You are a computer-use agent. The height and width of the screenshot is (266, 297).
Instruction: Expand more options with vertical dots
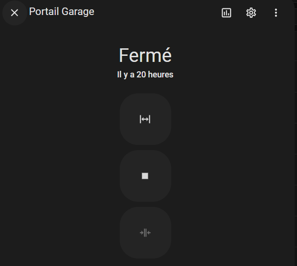click(x=276, y=13)
